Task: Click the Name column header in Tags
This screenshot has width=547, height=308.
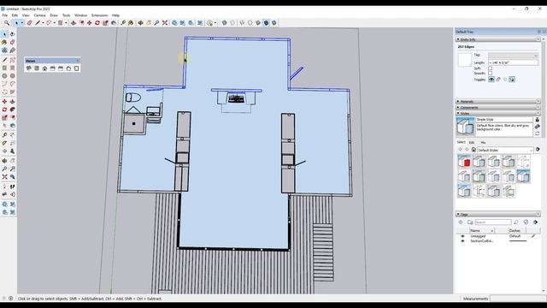Action: pos(481,230)
